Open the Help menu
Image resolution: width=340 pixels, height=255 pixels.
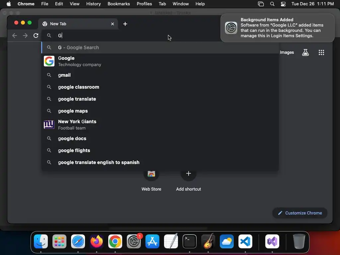(x=200, y=4)
